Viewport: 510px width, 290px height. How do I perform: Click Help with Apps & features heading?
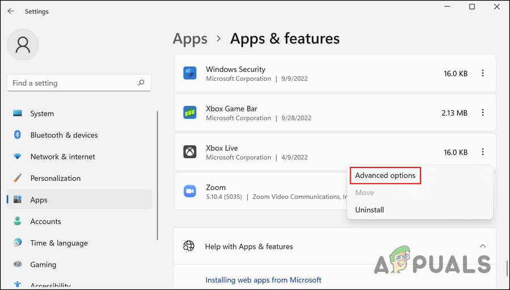(249, 246)
